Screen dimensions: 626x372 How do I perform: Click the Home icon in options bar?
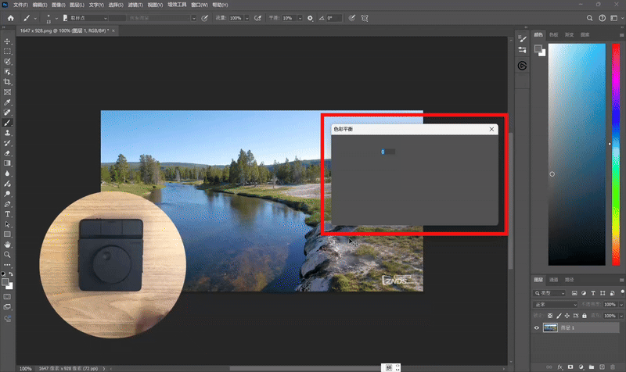(11, 17)
